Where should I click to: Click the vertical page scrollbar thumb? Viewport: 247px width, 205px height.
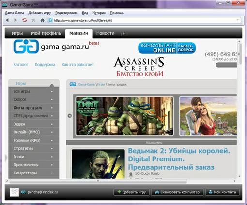[x=239, y=54]
